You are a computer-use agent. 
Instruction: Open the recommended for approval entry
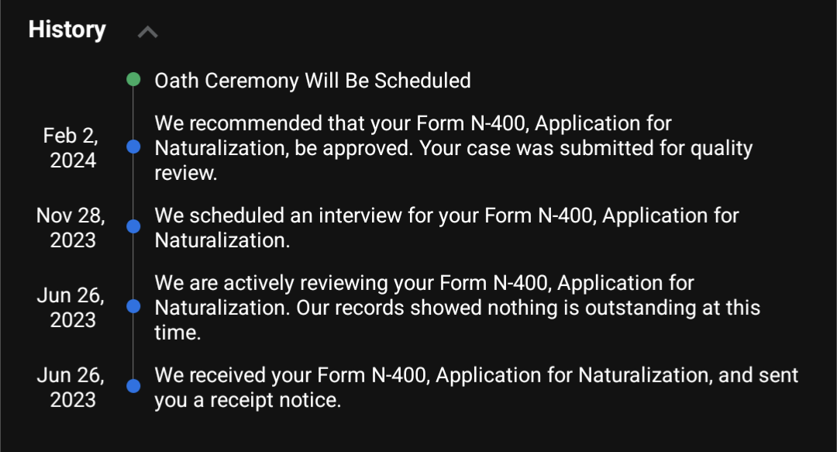(453, 148)
